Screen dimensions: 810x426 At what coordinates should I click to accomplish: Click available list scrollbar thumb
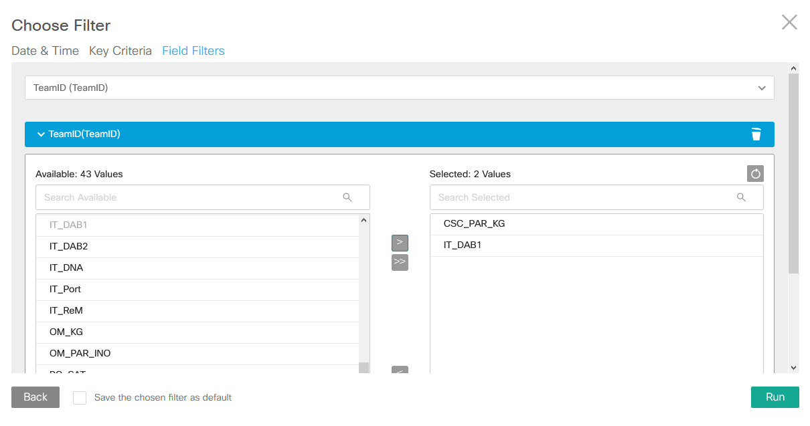pos(364,367)
